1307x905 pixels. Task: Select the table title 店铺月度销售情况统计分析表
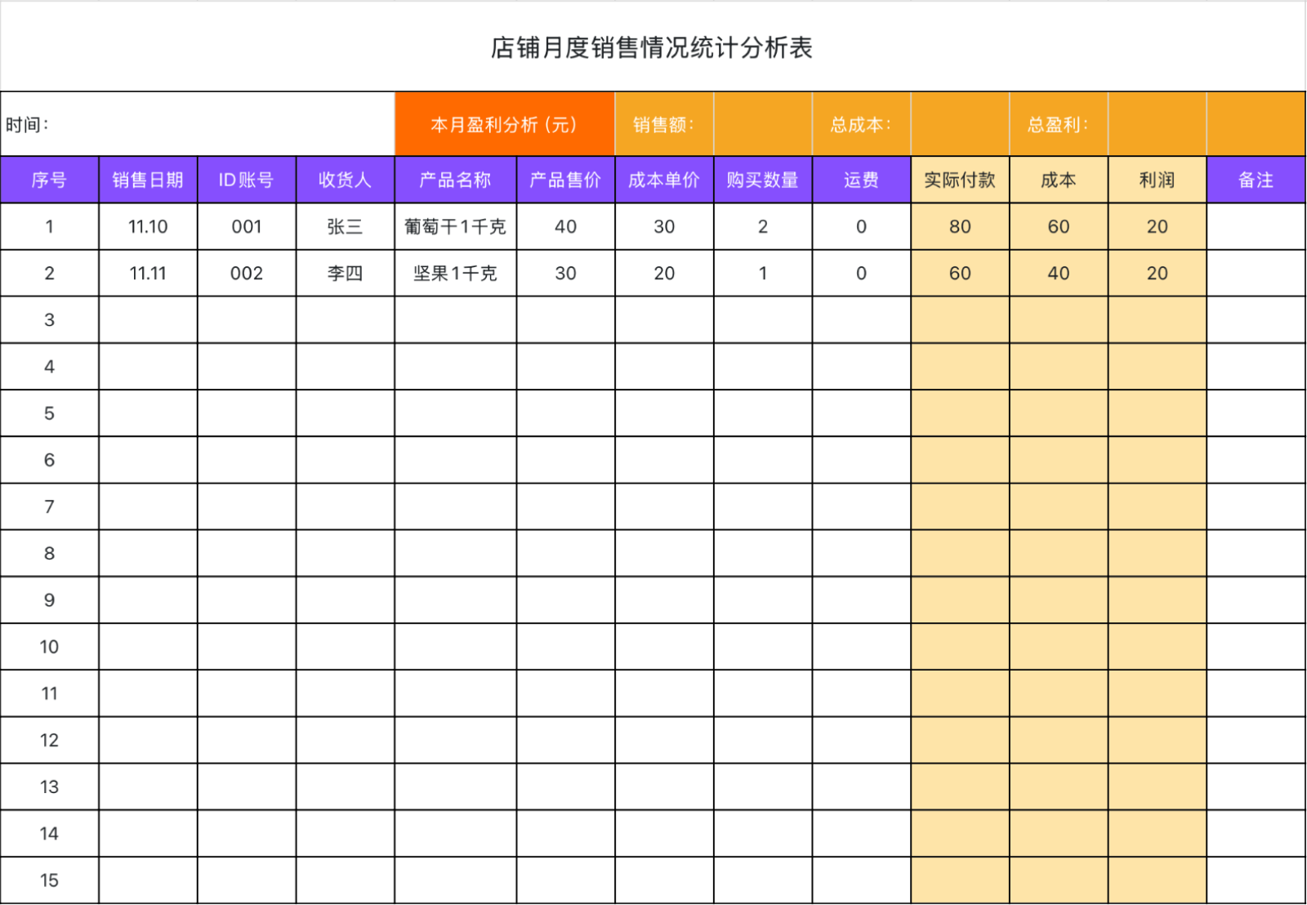pyautogui.click(x=653, y=47)
